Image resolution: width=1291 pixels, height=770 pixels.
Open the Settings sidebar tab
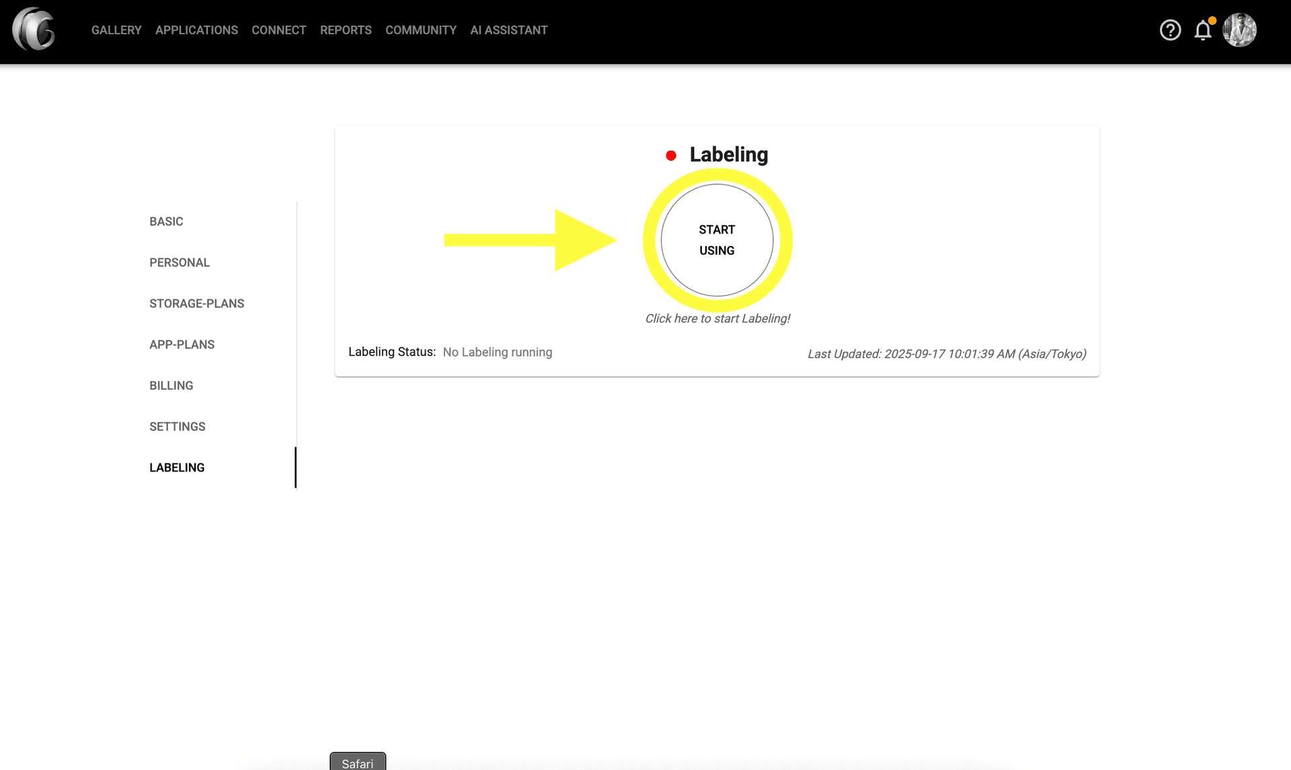pos(177,426)
